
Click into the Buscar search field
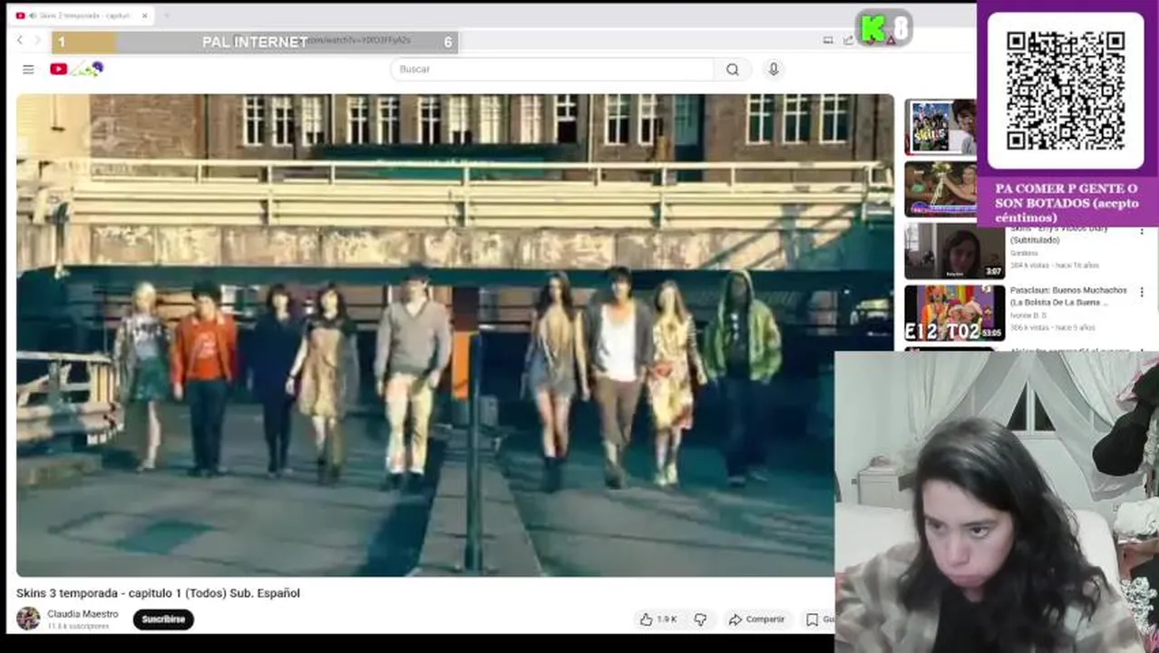[553, 69]
